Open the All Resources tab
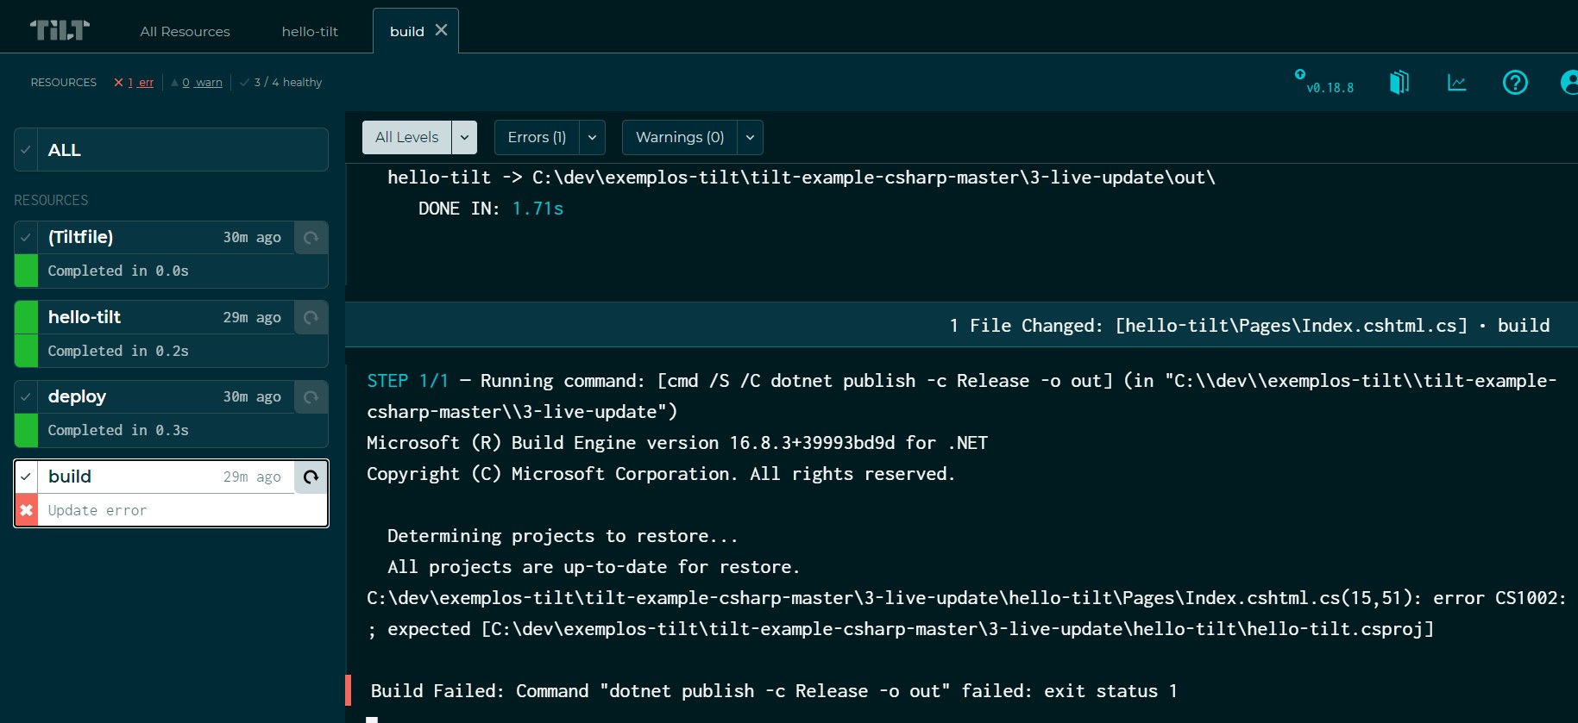The image size is (1578, 723). pyautogui.click(x=185, y=32)
